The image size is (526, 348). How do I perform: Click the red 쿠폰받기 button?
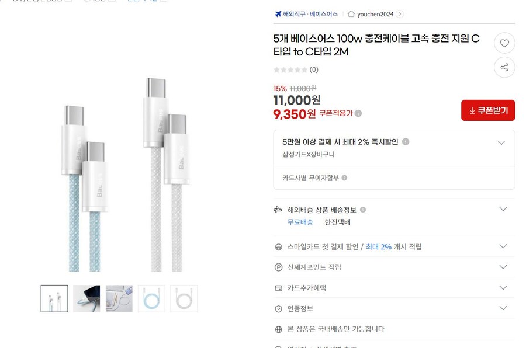[x=488, y=110]
